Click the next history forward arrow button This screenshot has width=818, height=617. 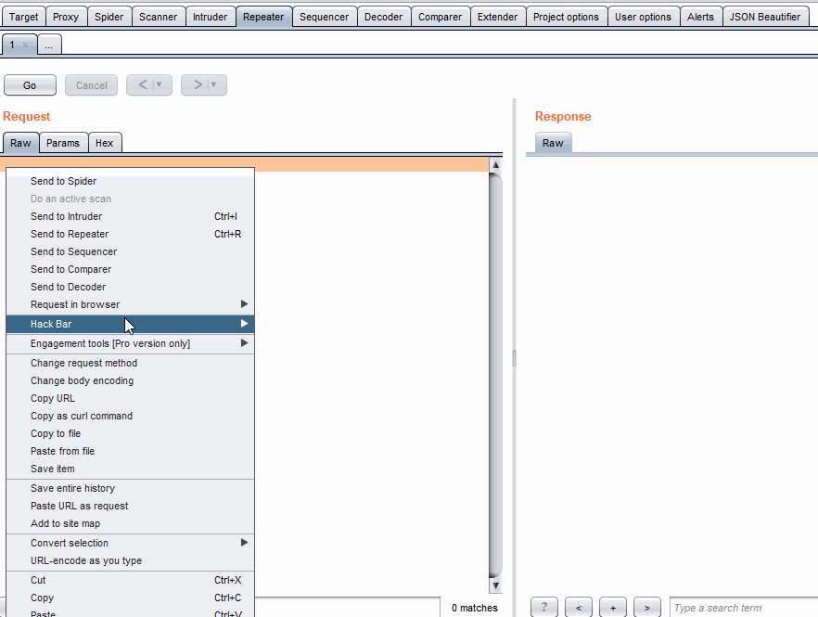[198, 85]
